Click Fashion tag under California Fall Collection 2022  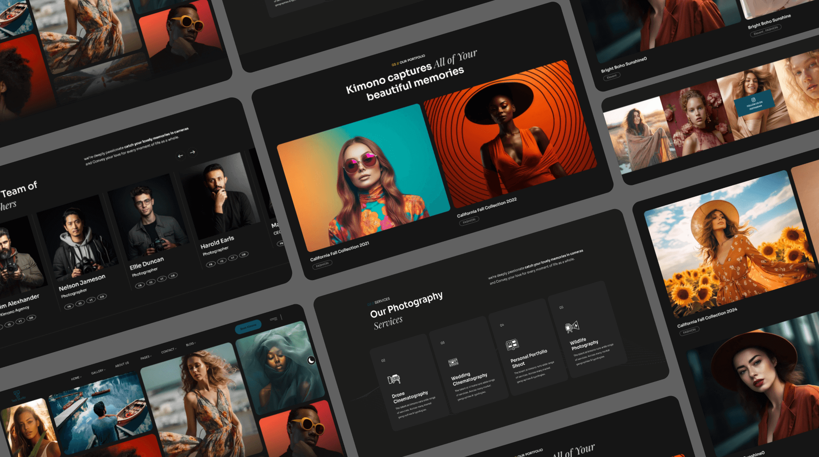(x=469, y=221)
